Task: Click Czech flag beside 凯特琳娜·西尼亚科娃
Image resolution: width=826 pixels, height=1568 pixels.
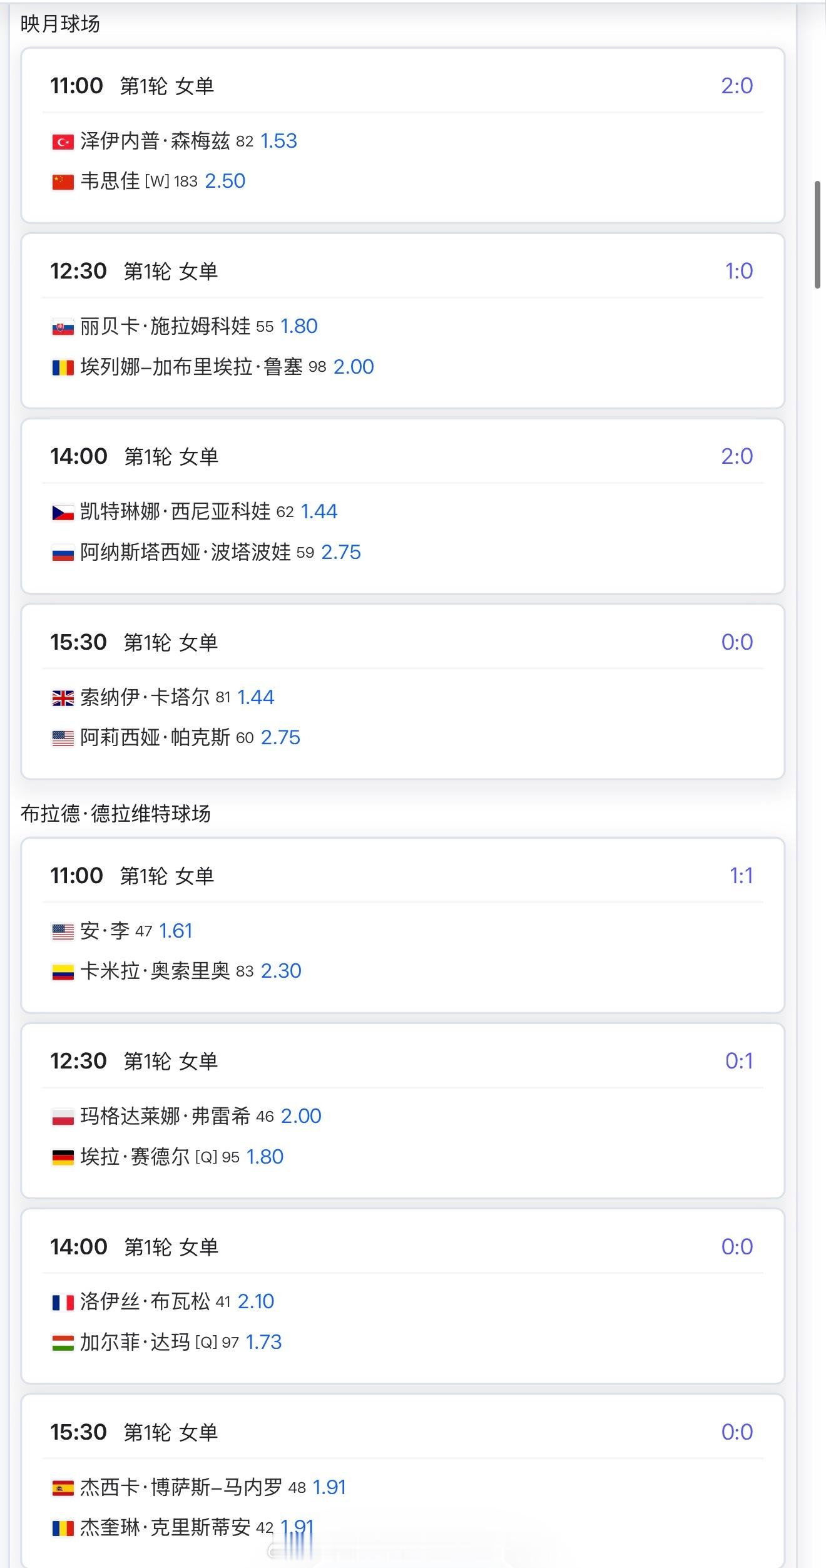Action: coord(63,513)
